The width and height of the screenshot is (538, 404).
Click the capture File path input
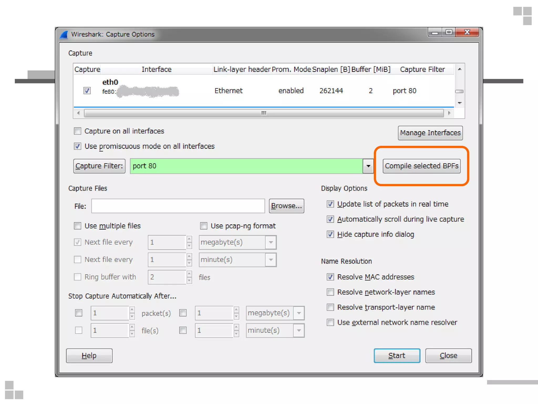[178, 206]
